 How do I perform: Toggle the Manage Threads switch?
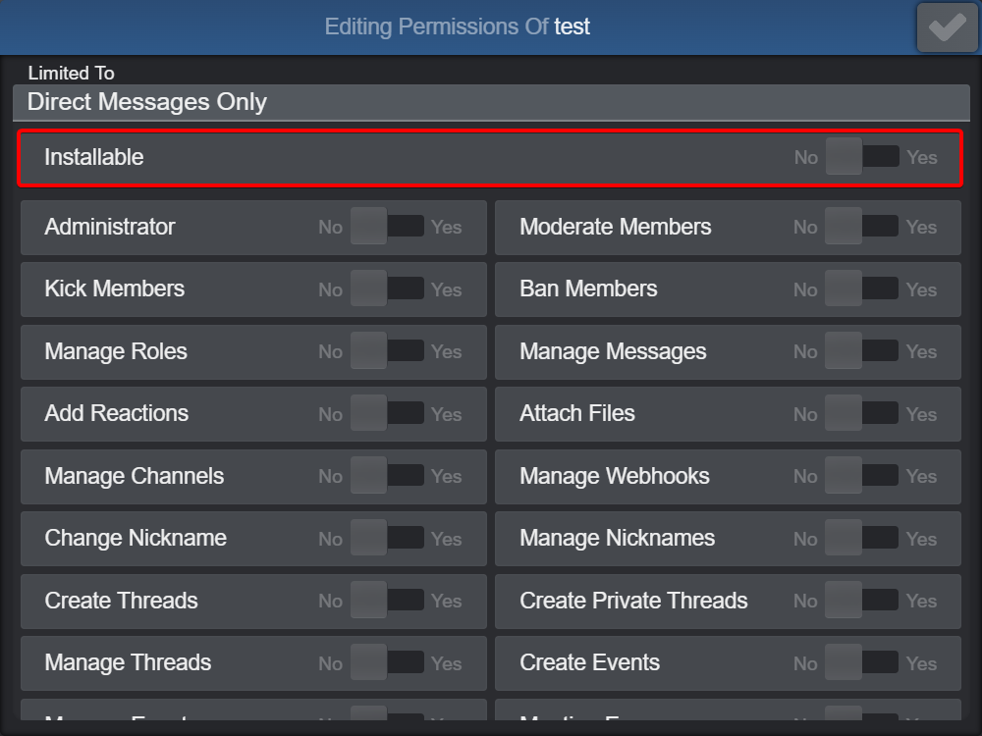[388, 662]
